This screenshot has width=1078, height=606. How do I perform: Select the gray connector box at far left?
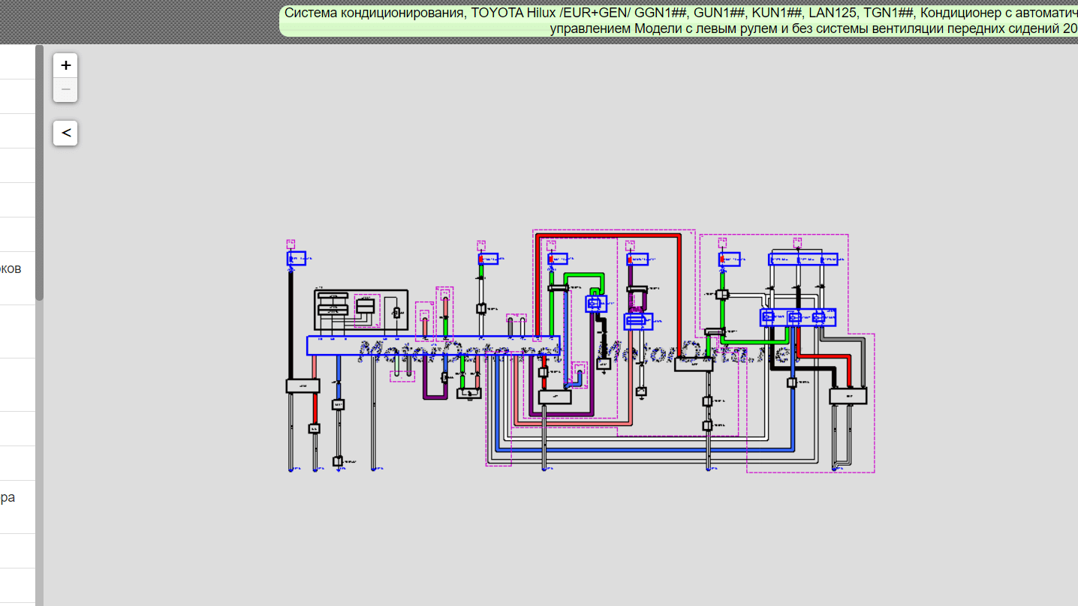pyautogui.click(x=303, y=386)
